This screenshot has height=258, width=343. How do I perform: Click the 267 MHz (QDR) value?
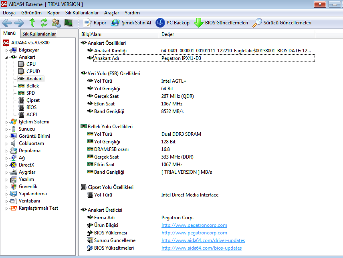[178, 96]
